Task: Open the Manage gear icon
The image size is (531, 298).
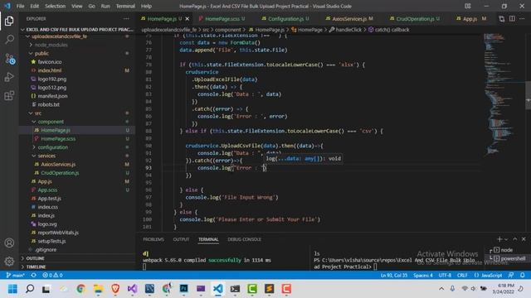Action: pos(9,262)
